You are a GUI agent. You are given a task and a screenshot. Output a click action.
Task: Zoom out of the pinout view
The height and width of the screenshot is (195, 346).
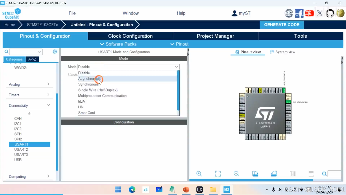pos(236,174)
